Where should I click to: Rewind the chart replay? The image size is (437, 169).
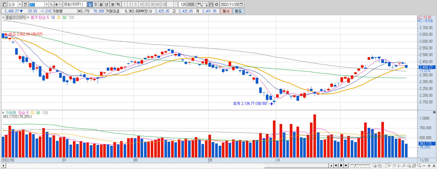tap(336, 166)
